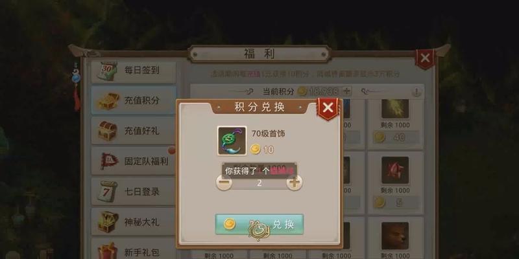Open the 神秘大礼 mystery gift tab
Image resolution: width=519 pixels, height=259 pixels.
click(134, 222)
